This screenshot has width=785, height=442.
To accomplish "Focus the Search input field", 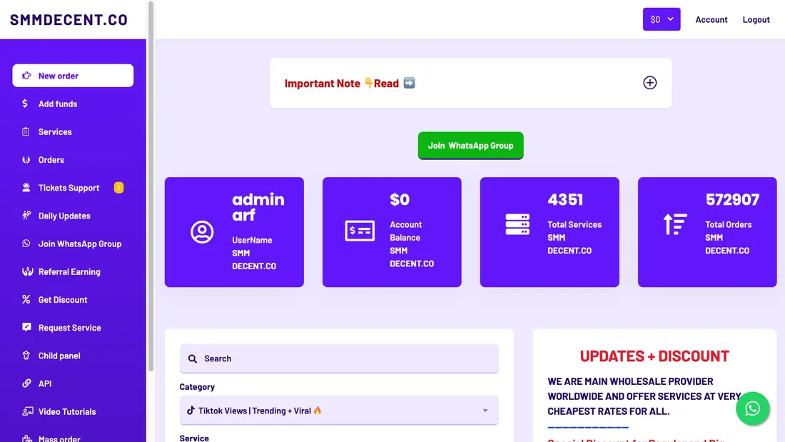I will [339, 358].
